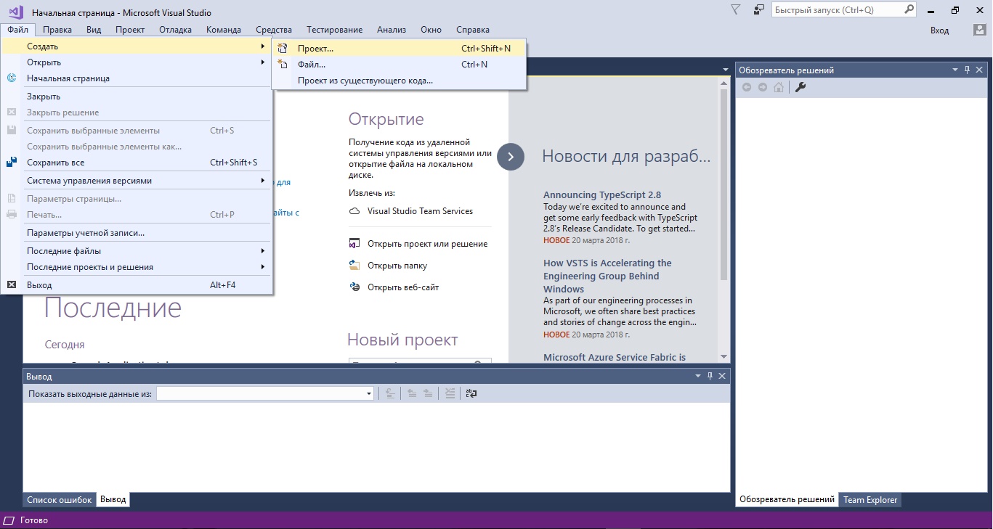Click Параметры учетной записи... menu item
This screenshot has height=529, width=993.
137,233
